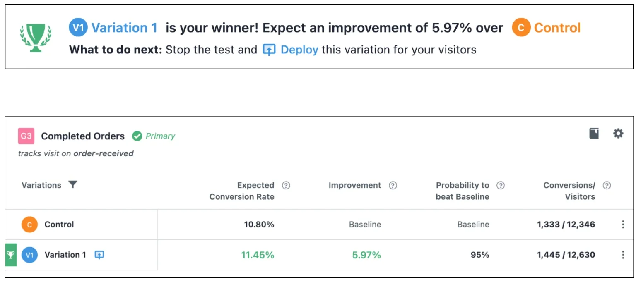Click the deploy icon beside Variation 1 row

[99, 255]
